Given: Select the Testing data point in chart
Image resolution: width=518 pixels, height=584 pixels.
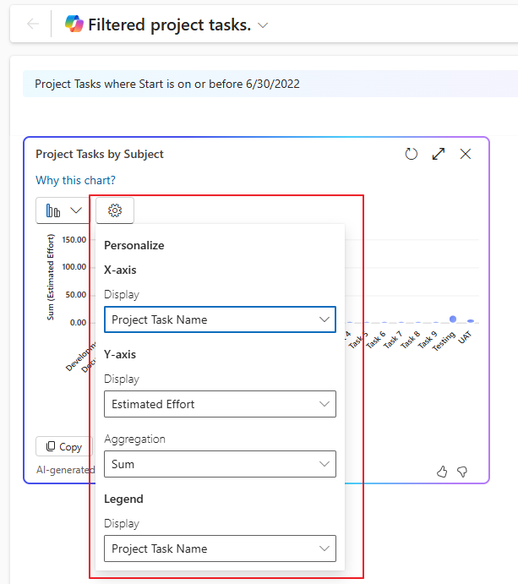Looking at the screenshot, I should coord(453,319).
